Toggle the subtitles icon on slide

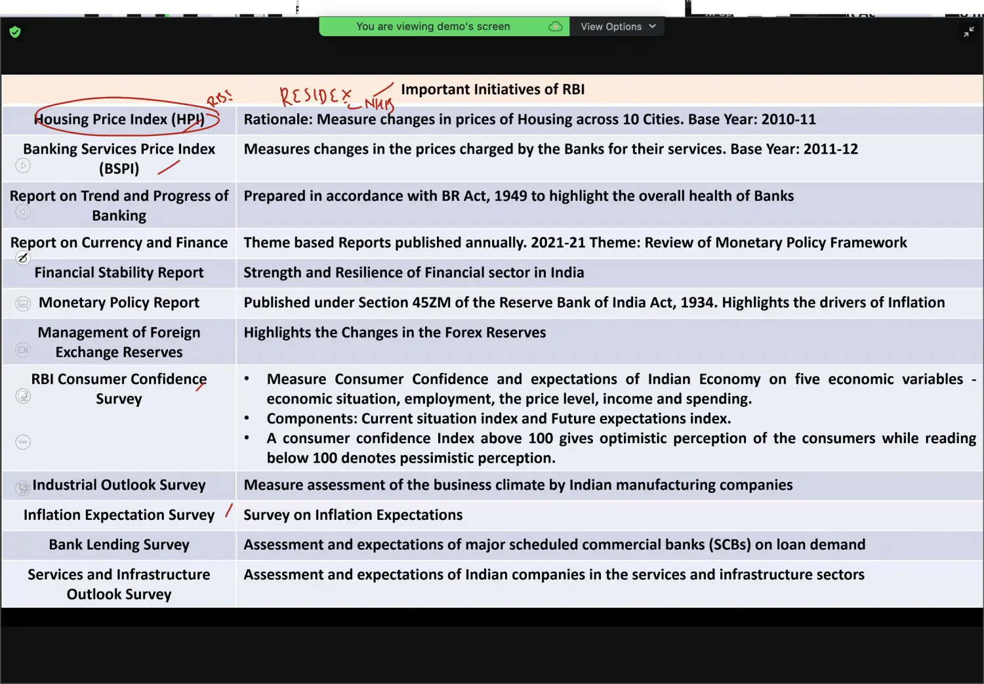[23, 303]
